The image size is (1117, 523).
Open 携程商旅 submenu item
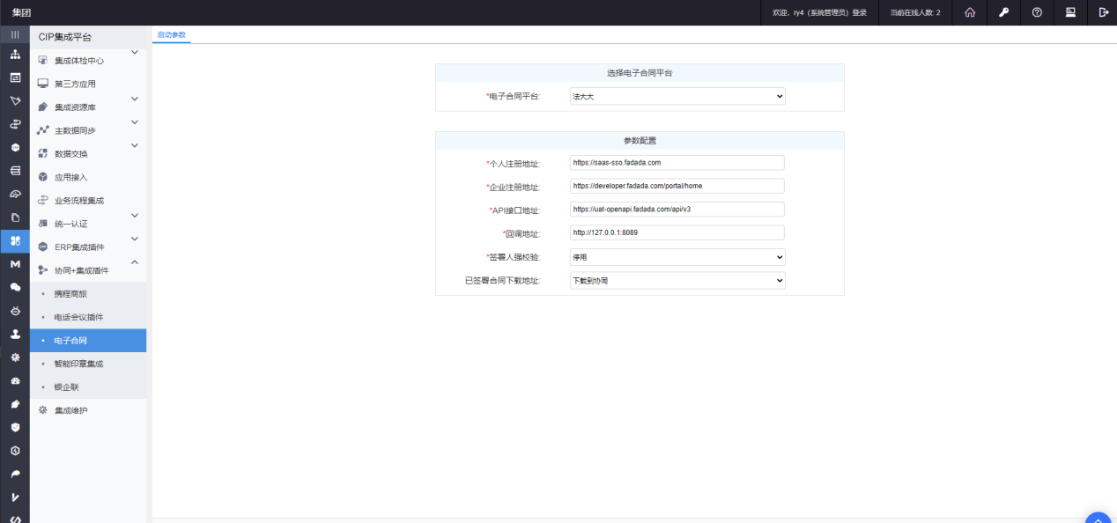70,293
